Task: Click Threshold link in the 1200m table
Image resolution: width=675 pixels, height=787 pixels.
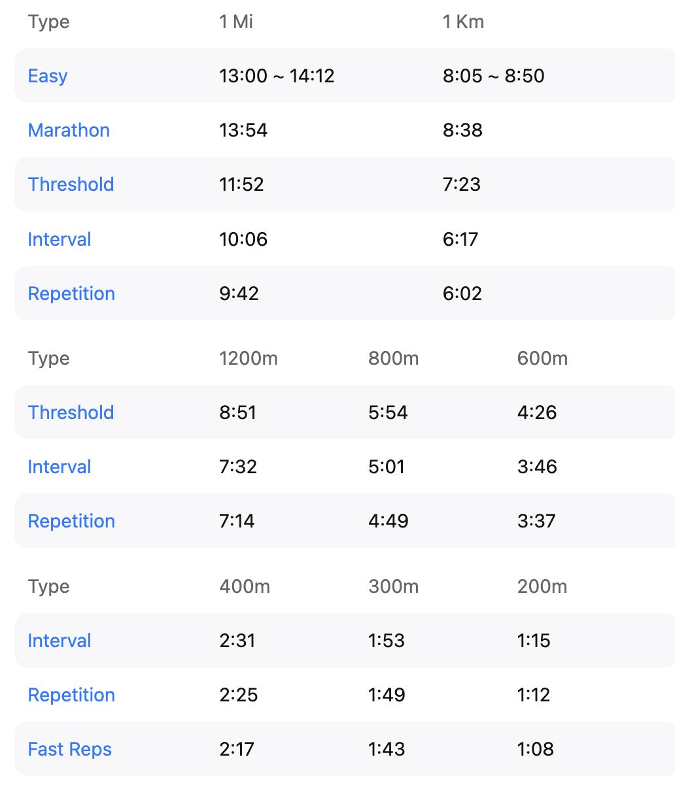Action: 71,412
